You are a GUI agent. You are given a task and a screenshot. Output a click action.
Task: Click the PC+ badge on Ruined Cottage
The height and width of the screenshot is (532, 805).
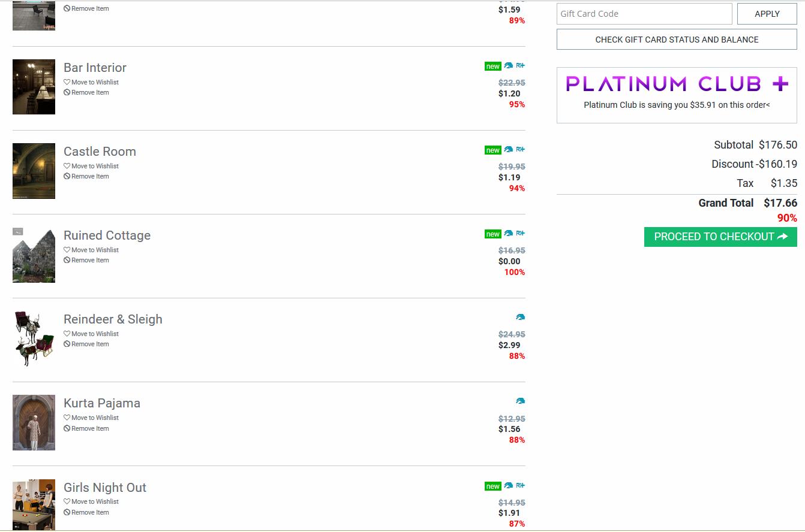click(x=520, y=233)
